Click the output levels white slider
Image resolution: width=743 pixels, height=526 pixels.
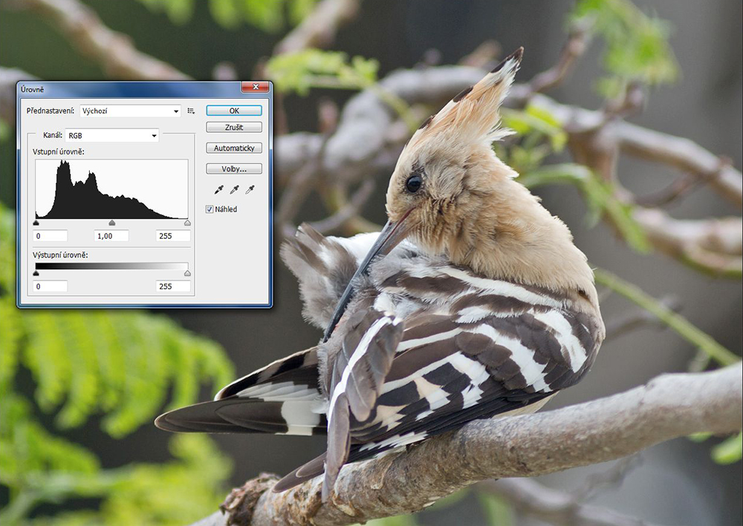click(x=187, y=273)
